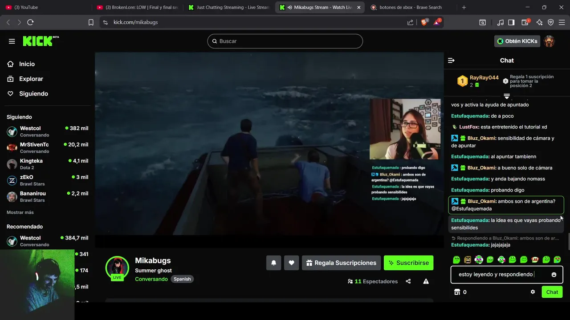Image resolution: width=570 pixels, height=320 pixels.
Task: Click the address bar URL
Action: (135, 22)
